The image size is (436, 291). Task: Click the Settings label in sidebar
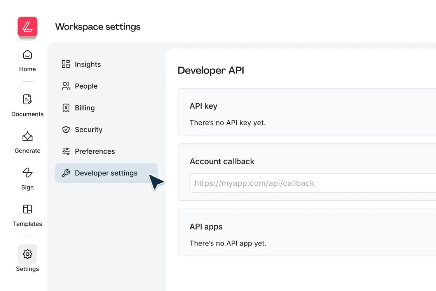click(x=28, y=269)
